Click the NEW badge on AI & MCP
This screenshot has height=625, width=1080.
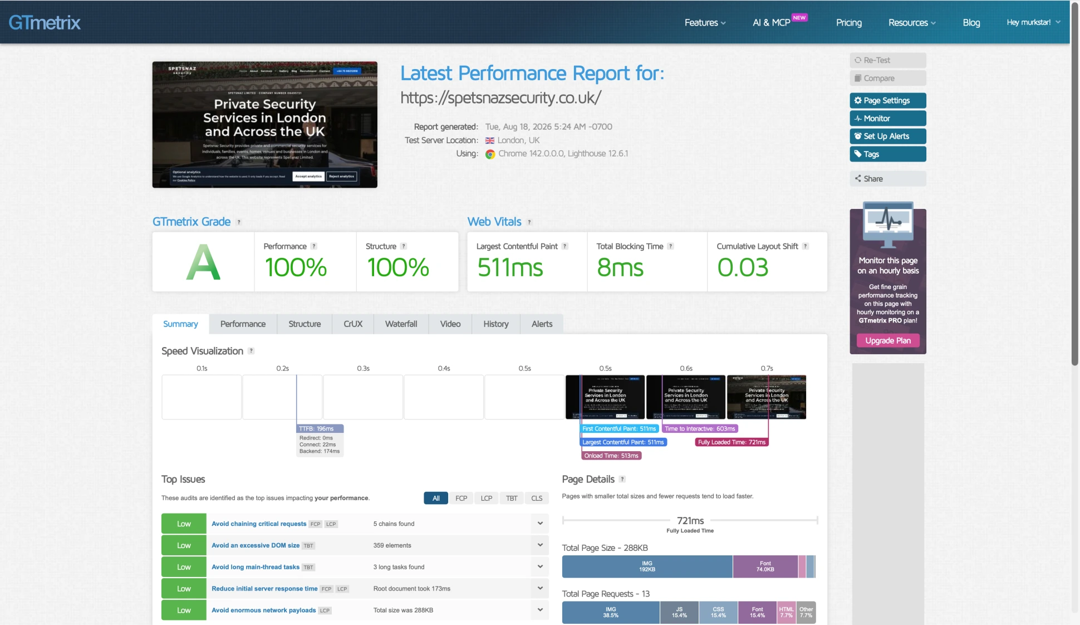799,17
